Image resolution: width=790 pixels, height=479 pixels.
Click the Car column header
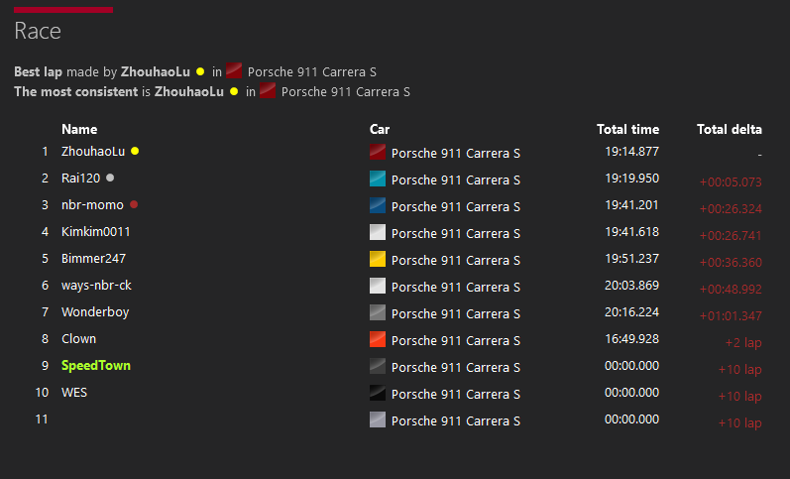tap(380, 129)
